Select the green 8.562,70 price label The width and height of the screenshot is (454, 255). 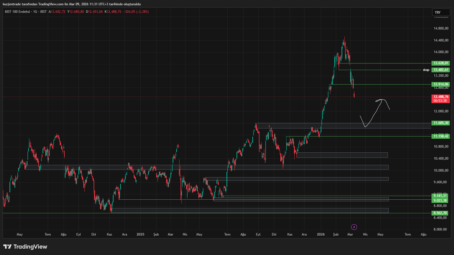click(x=441, y=213)
